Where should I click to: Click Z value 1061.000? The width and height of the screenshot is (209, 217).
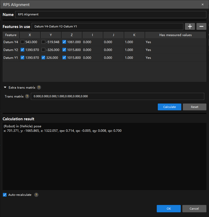tap(74, 42)
